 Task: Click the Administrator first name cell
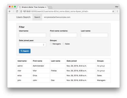pos(41,66)
